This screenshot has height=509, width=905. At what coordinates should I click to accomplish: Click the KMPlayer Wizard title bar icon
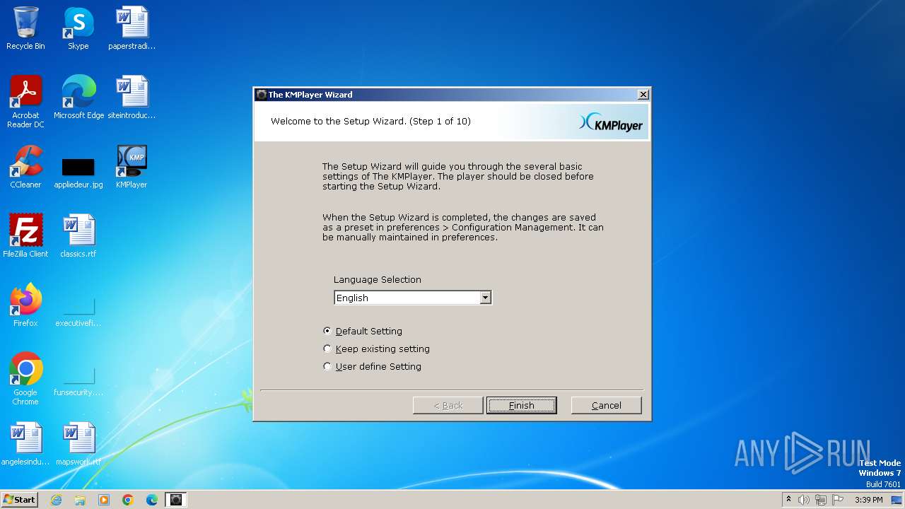point(262,95)
